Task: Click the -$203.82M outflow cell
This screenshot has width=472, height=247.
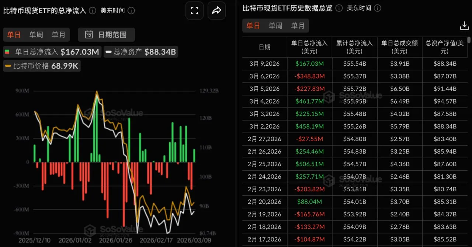Action: pyautogui.click(x=309, y=189)
